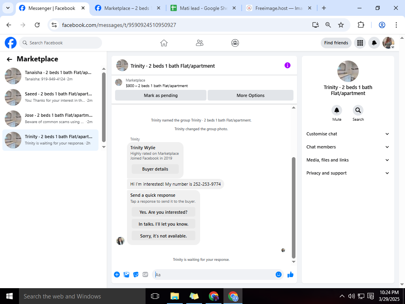Open Trinity conversation in Marketplace list
This screenshot has height=304, width=405.
tap(50, 140)
